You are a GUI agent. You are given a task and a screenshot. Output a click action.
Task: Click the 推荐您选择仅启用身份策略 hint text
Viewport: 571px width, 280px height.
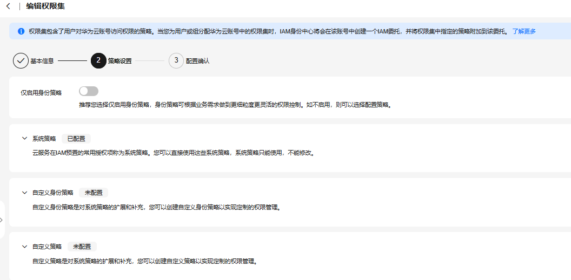point(235,105)
